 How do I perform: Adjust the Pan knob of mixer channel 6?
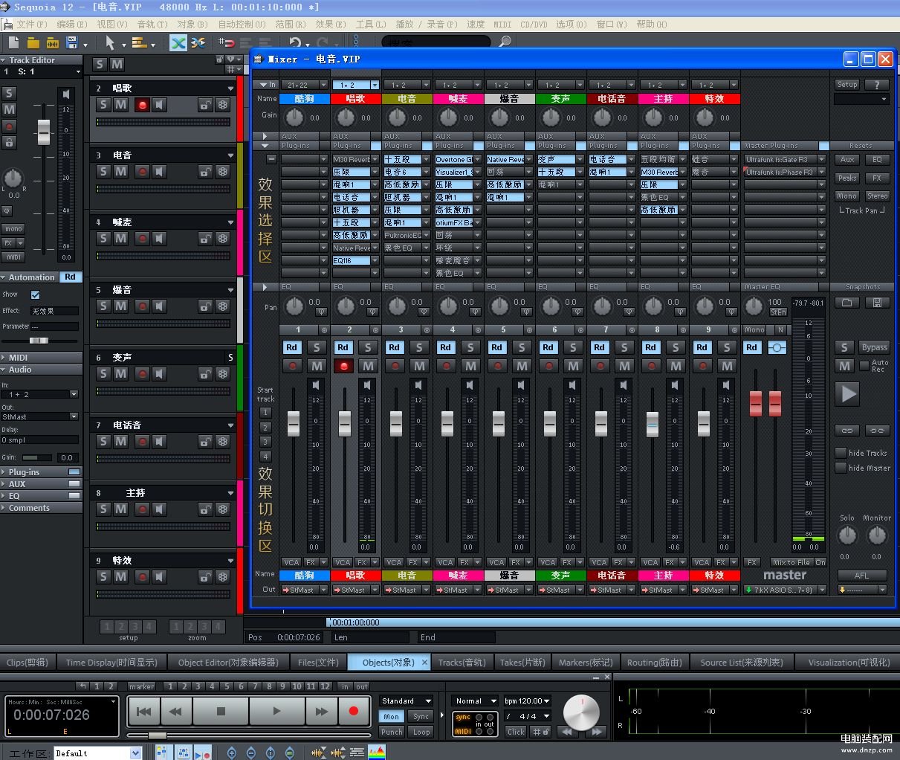(x=551, y=305)
